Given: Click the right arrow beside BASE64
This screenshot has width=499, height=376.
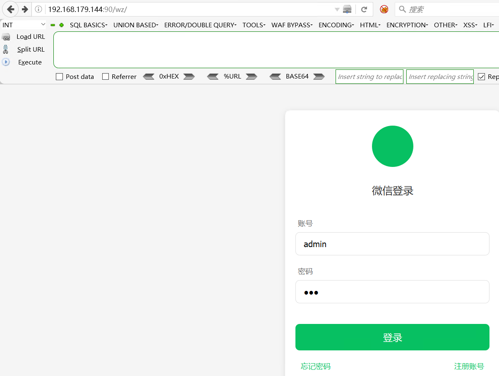Looking at the screenshot, I should pyautogui.click(x=319, y=76).
